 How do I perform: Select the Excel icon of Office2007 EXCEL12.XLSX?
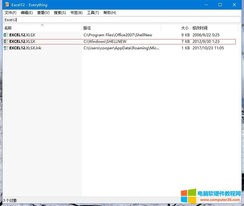click(x=5, y=35)
